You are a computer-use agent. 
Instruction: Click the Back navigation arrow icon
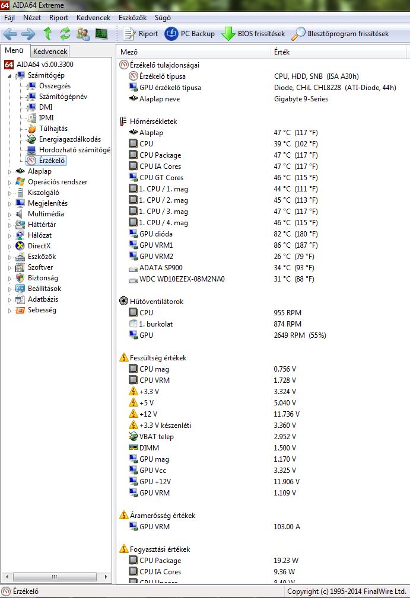tap(10, 34)
